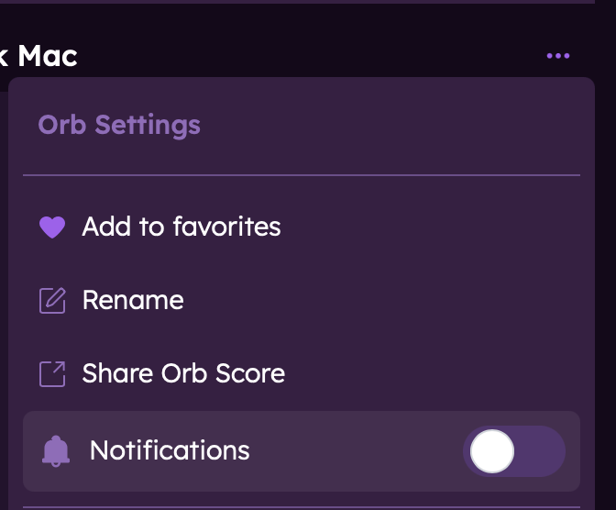Click the word "Score" in Share Orb Score
The image size is (616, 510).
[x=249, y=373]
